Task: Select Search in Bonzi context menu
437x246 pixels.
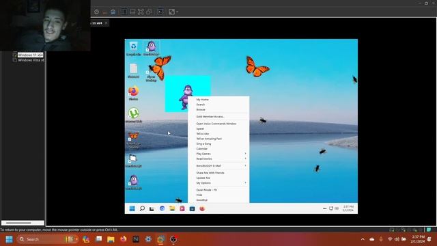Action: (x=200, y=105)
